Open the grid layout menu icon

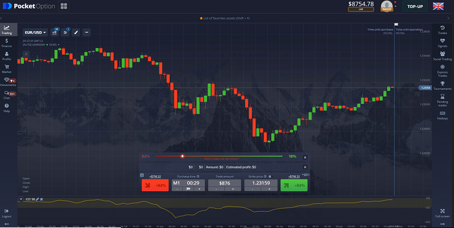point(64,6)
